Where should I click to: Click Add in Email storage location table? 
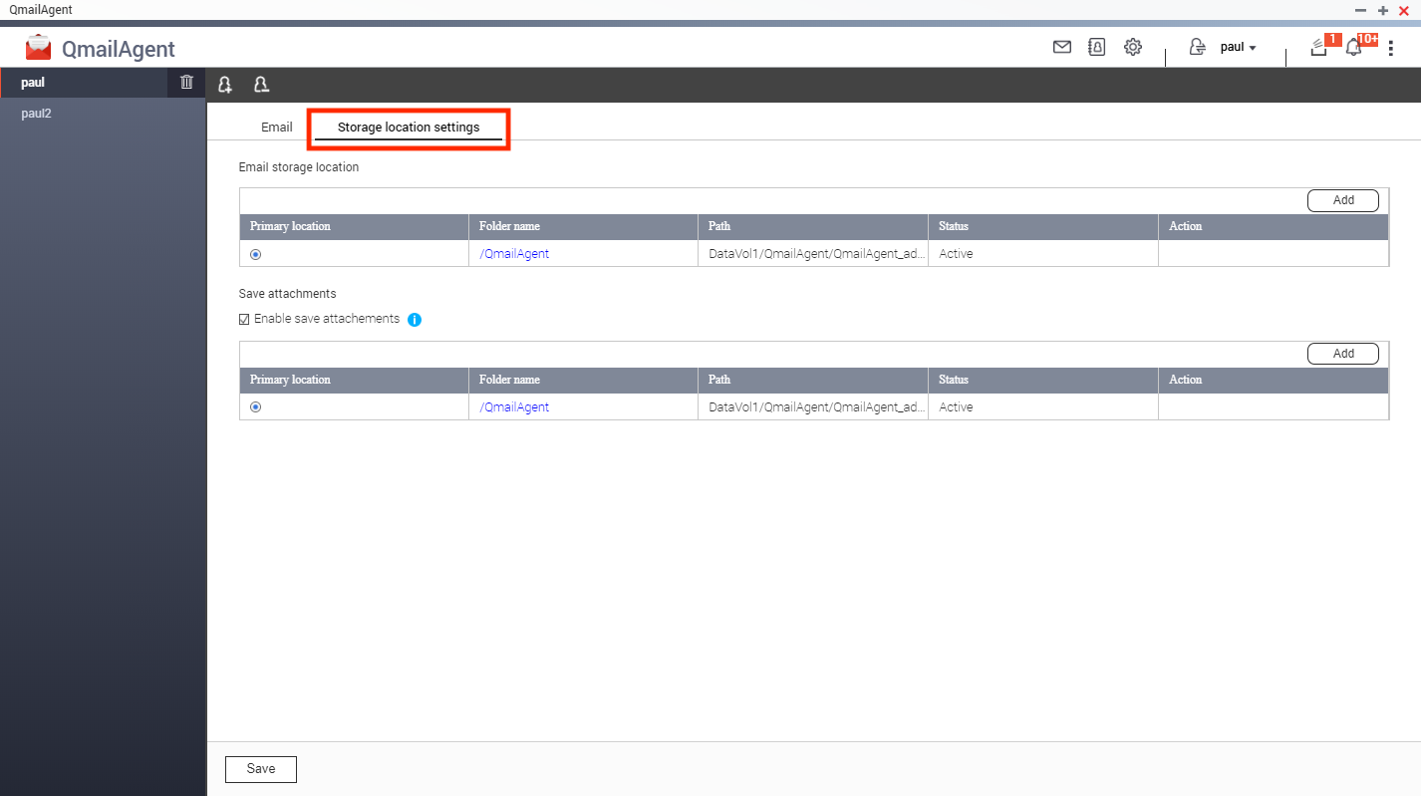point(1342,200)
